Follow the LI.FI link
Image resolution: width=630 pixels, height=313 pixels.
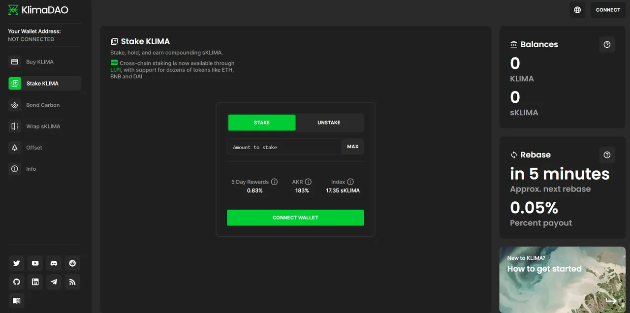point(115,70)
